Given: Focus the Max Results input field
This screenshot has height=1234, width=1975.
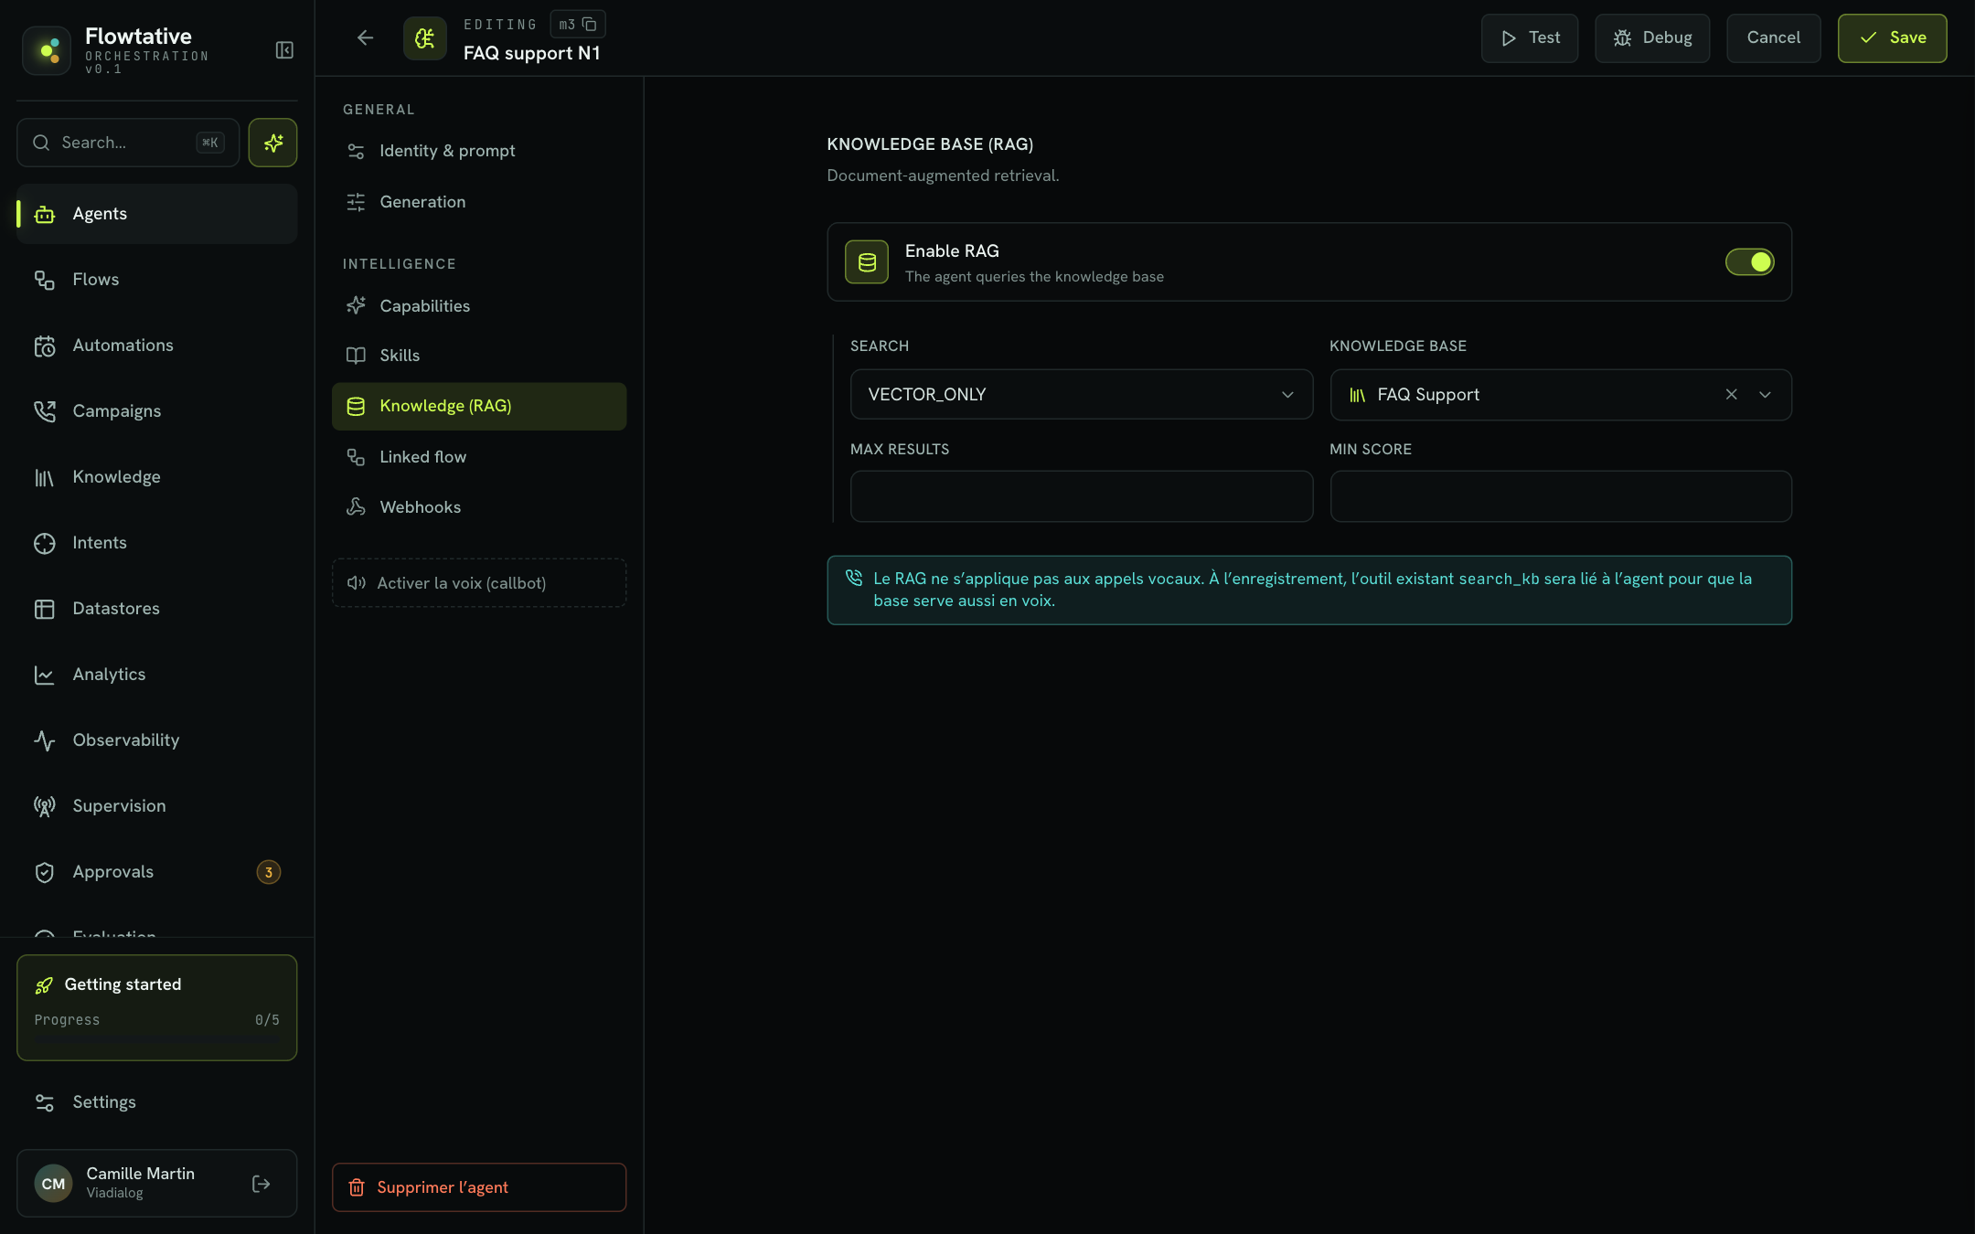Looking at the screenshot, I should tap(1081, 496).
